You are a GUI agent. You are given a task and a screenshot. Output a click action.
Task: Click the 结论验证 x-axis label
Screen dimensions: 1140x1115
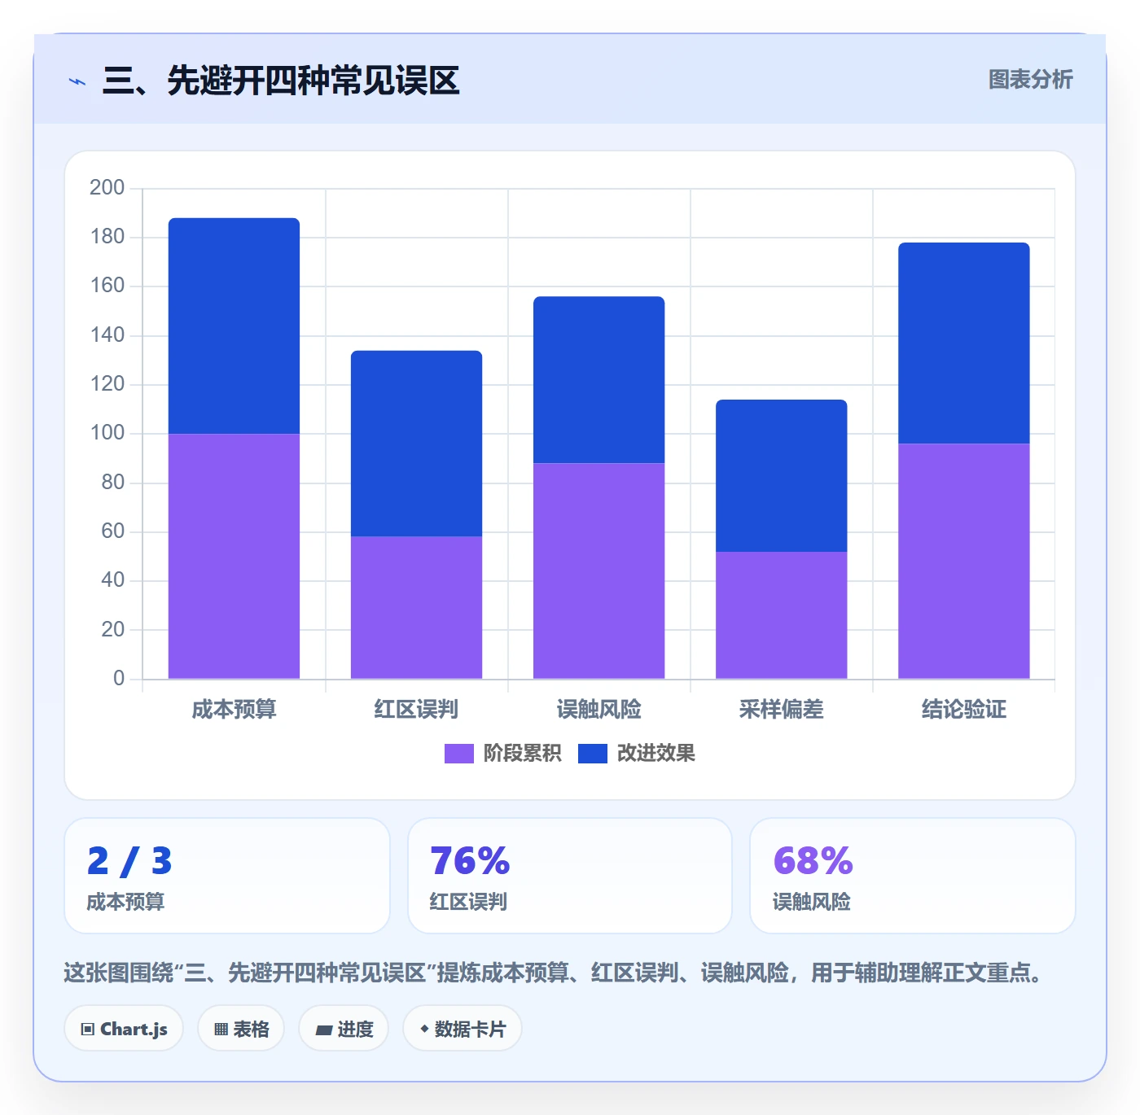(963, 710)
